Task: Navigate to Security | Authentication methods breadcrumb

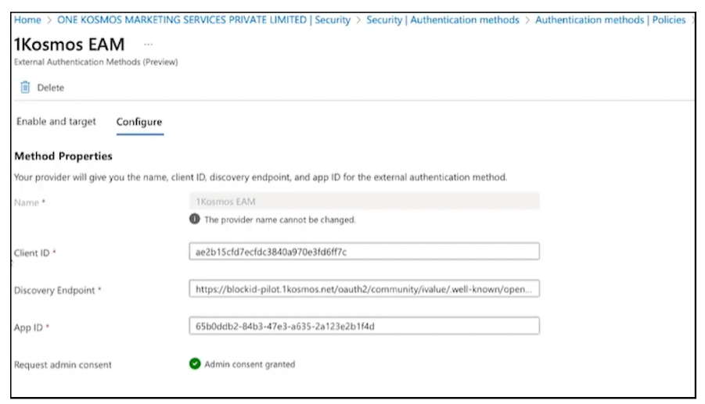Action: pyautogui.click(x=443, y=20)
